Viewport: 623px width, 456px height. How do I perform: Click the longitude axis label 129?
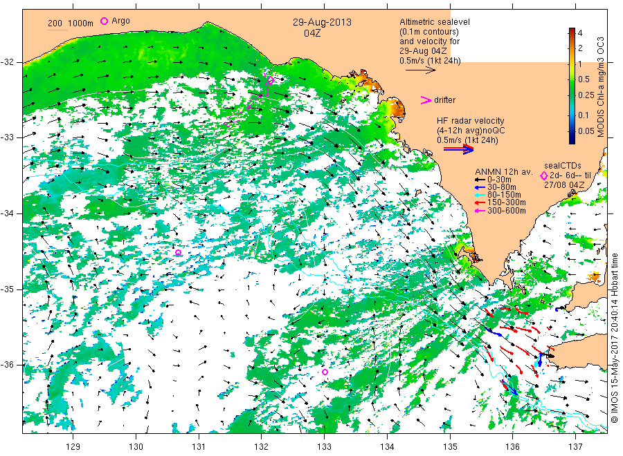(73, 447)
